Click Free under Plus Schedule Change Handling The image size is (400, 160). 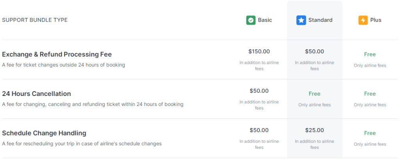click(x=370, y=133)
